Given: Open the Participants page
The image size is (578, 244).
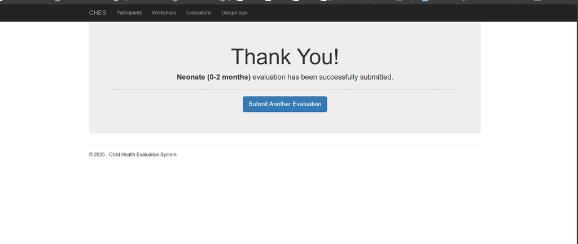Looking at the screenshot, I should (x=129, y=13).
